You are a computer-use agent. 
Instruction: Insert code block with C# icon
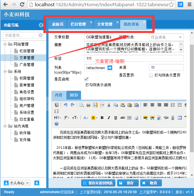102,105
